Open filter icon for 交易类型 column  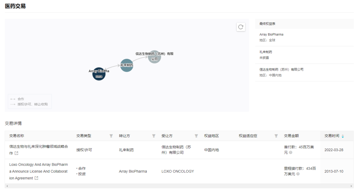point(111,136)
